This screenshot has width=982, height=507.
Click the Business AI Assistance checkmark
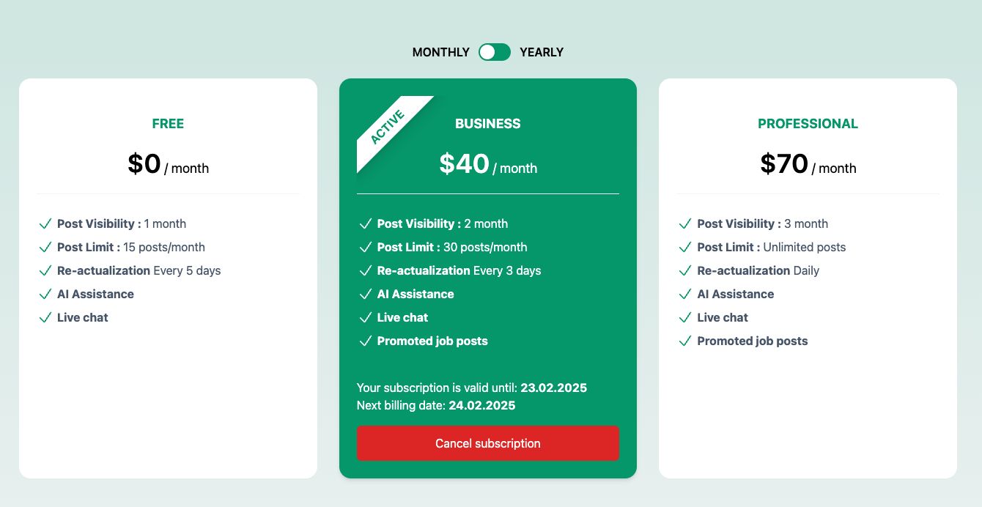[x=365, y=294]
